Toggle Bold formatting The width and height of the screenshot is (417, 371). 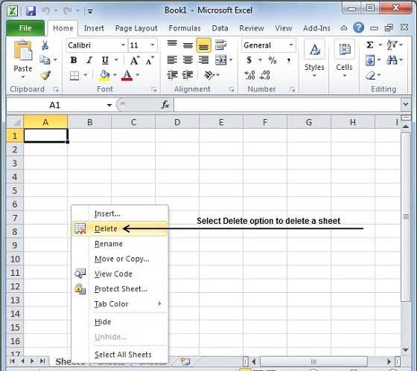[74, 60]
